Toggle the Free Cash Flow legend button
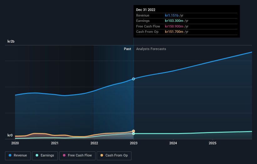Image resolution: width=257 pixels, height=164 pixels. click(77, 156)
